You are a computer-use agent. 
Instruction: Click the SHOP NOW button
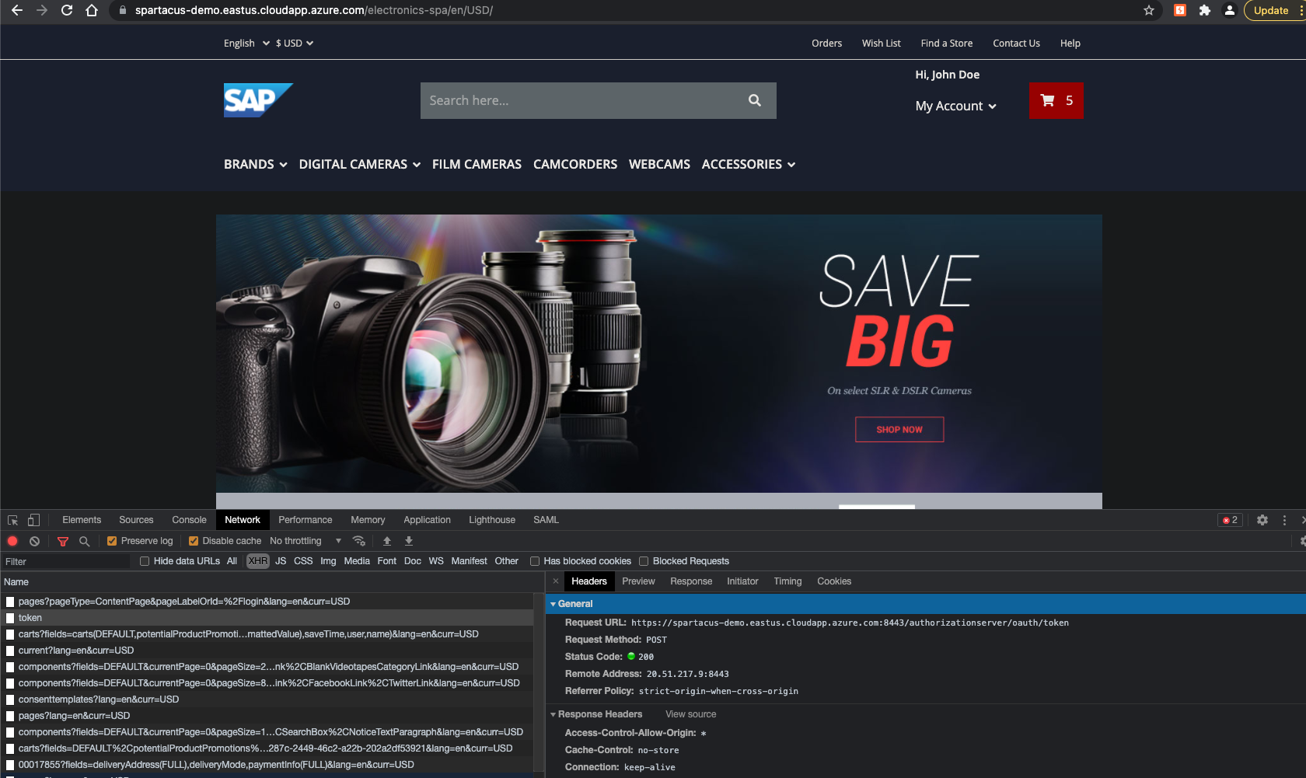(899, 430)
